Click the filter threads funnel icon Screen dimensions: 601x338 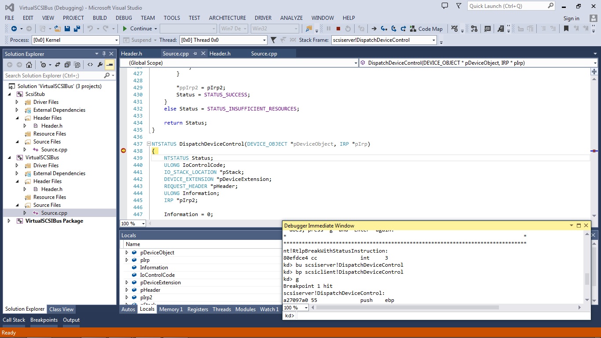273,40
